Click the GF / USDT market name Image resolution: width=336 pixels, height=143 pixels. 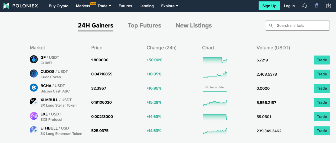[50, 57]
